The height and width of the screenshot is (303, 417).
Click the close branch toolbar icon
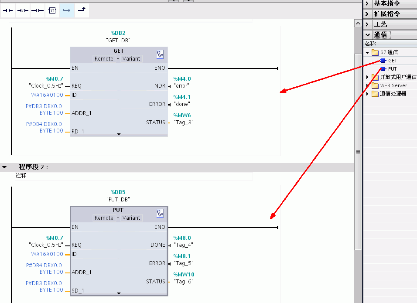[x=82, y=10]
